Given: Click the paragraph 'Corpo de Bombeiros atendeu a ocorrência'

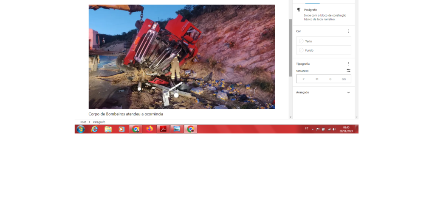Looking at the screenshot, I should click(126, 114).
